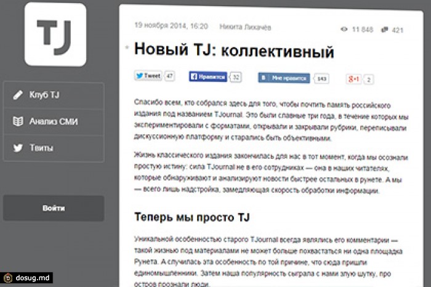The width and height of the screenshot is (431, 287).
Task: Click the views count 11 848
Action: [362, 29]
